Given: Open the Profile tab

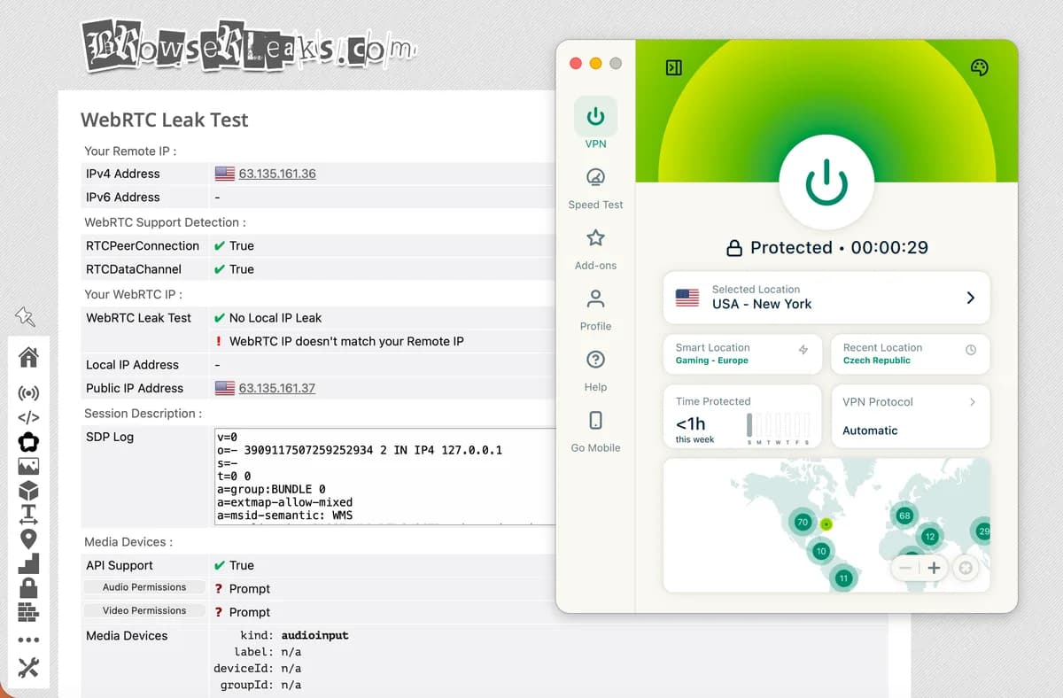Looking at the screenshot, I should (595, 310).
